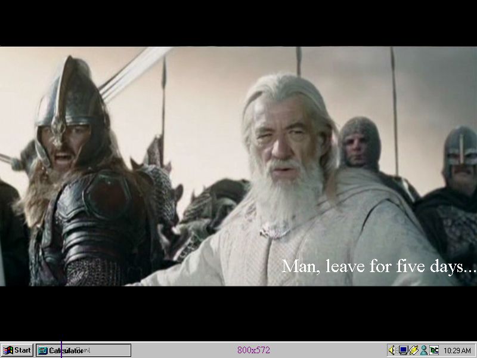Image resolution: width=477 pixels, height=358 pixels.
Task: Open the Start menu
Action: coord(17,350)
